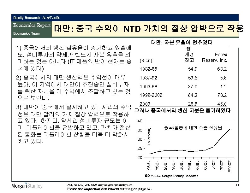Screen dimensions: 250x193
Task: Click the x-axis label 2000
Action: pos(205,165)
